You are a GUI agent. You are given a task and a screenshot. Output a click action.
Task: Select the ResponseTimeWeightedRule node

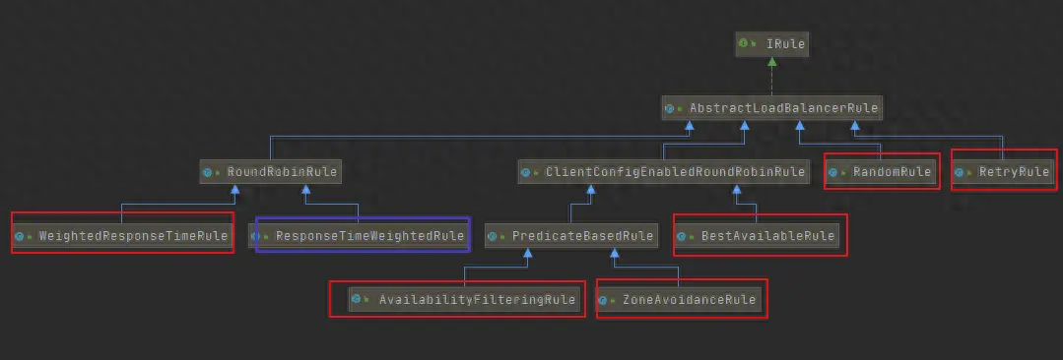(x=359, y=236)
